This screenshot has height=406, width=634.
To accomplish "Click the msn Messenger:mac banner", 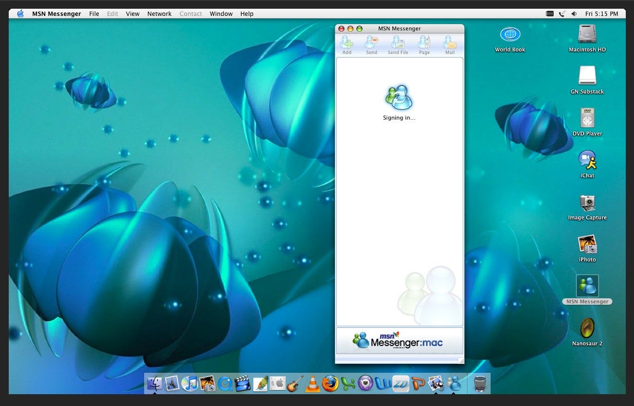I will point(399,340).
